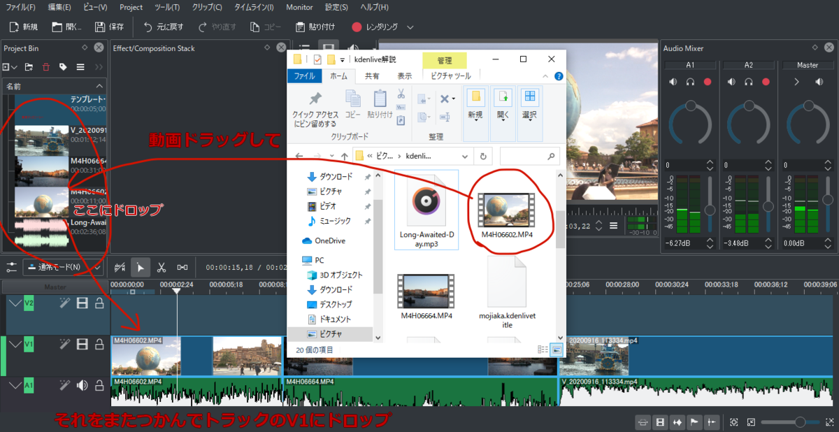Open the Project menu
Image resolution: width=839 pixels, height=432 pixels.
coord(131,7)
